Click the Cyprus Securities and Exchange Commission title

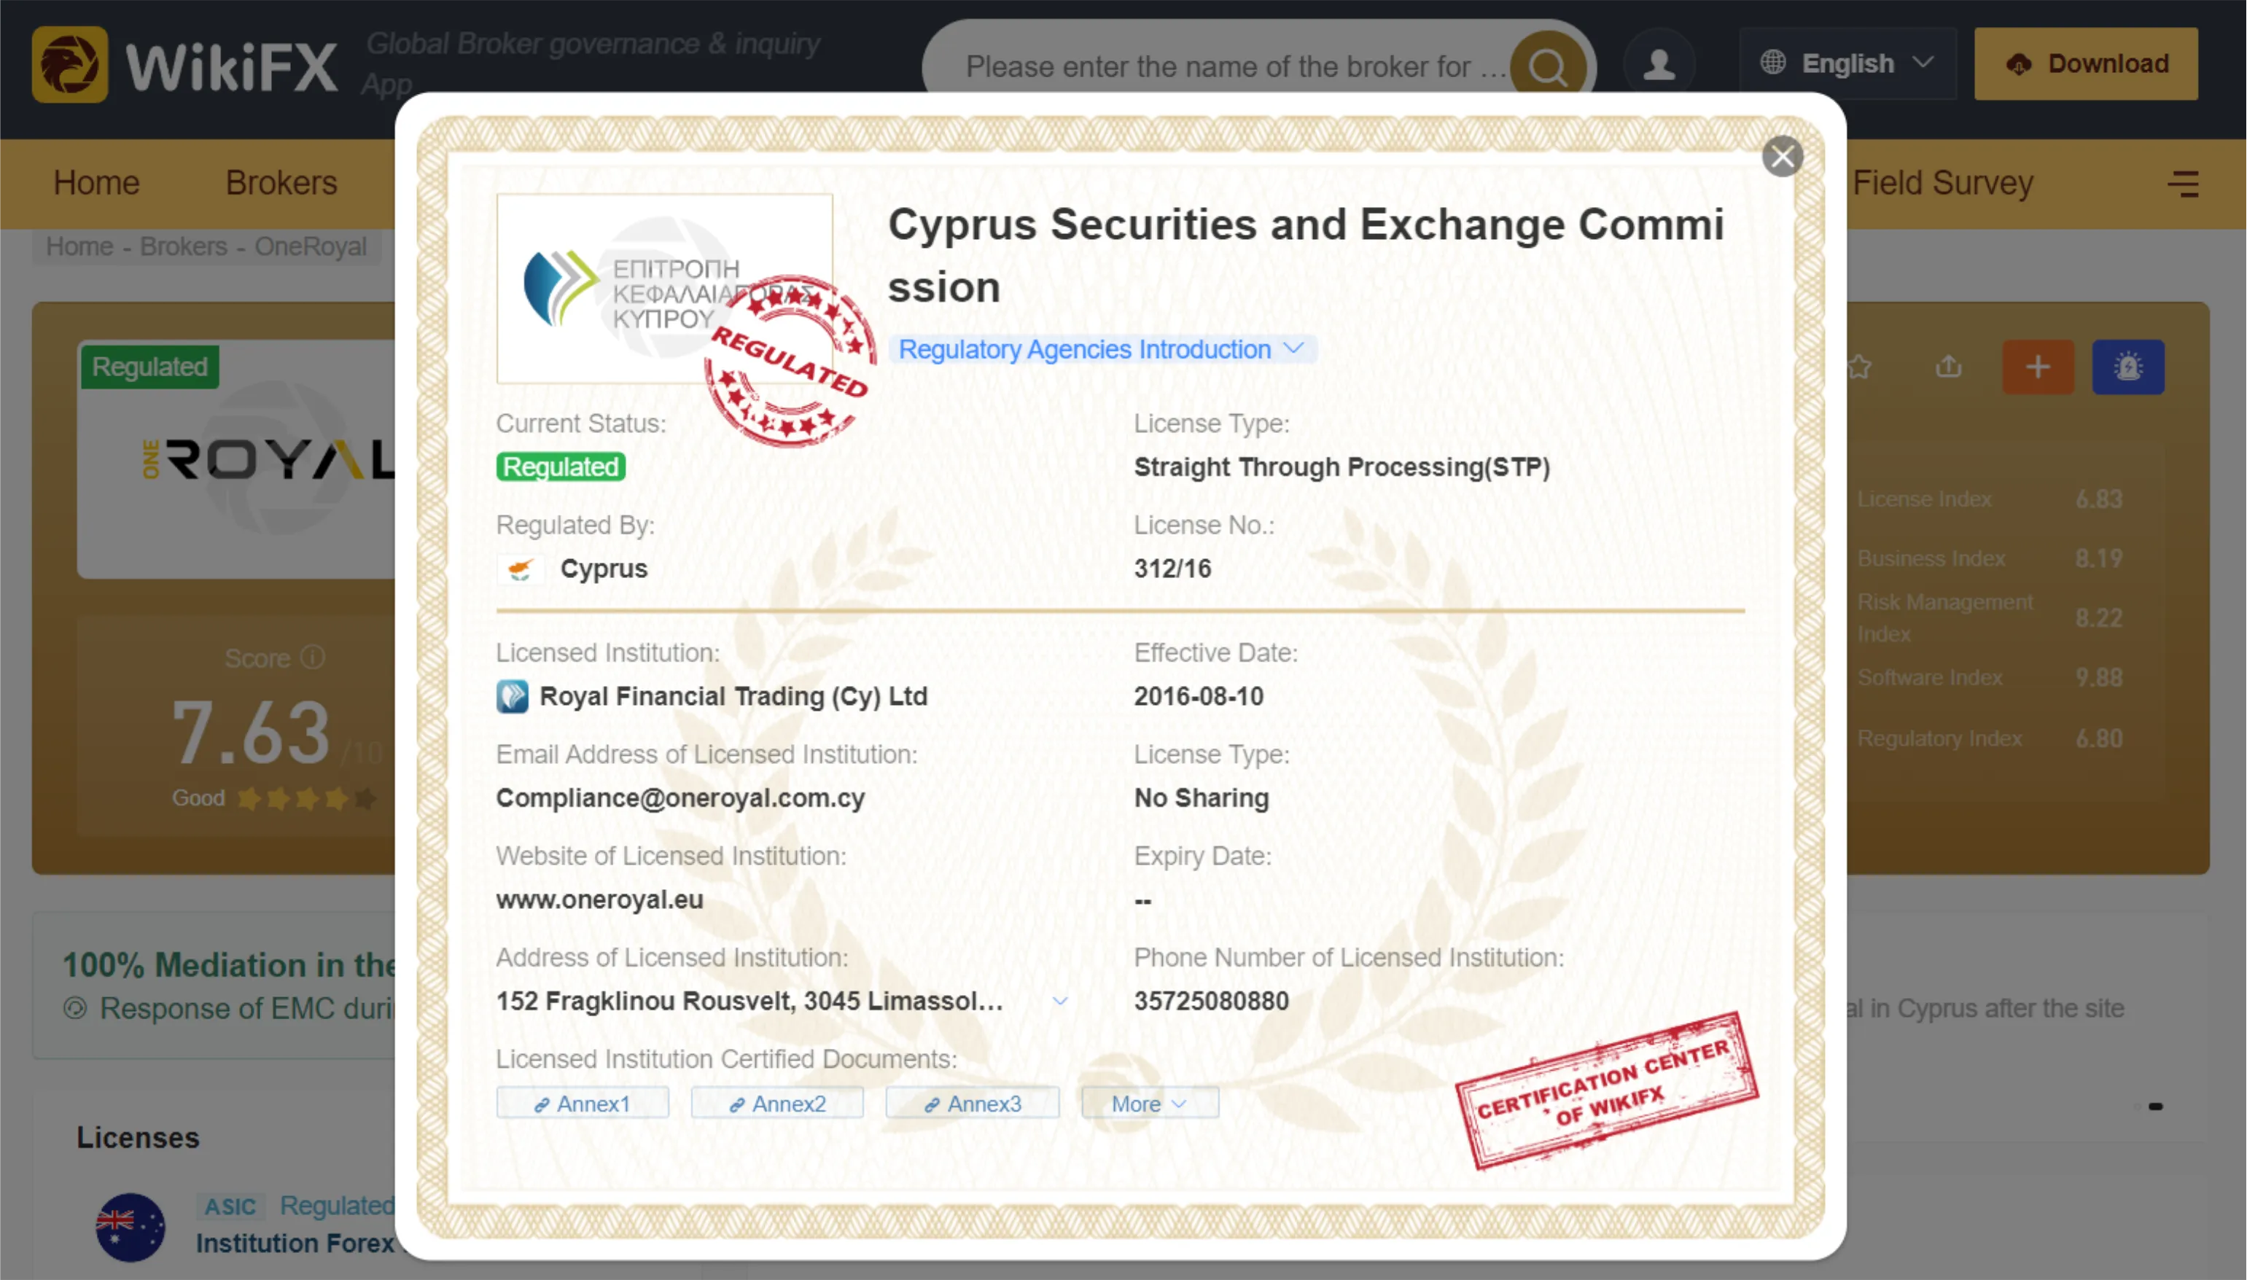point(1306,256)
